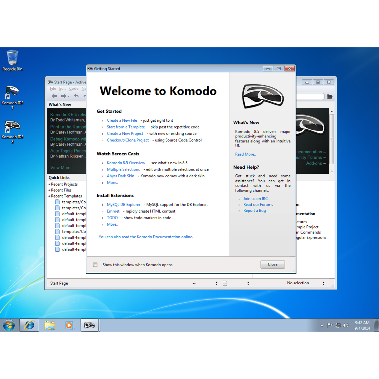Click 'Report a Bug' link

[255, 211]
